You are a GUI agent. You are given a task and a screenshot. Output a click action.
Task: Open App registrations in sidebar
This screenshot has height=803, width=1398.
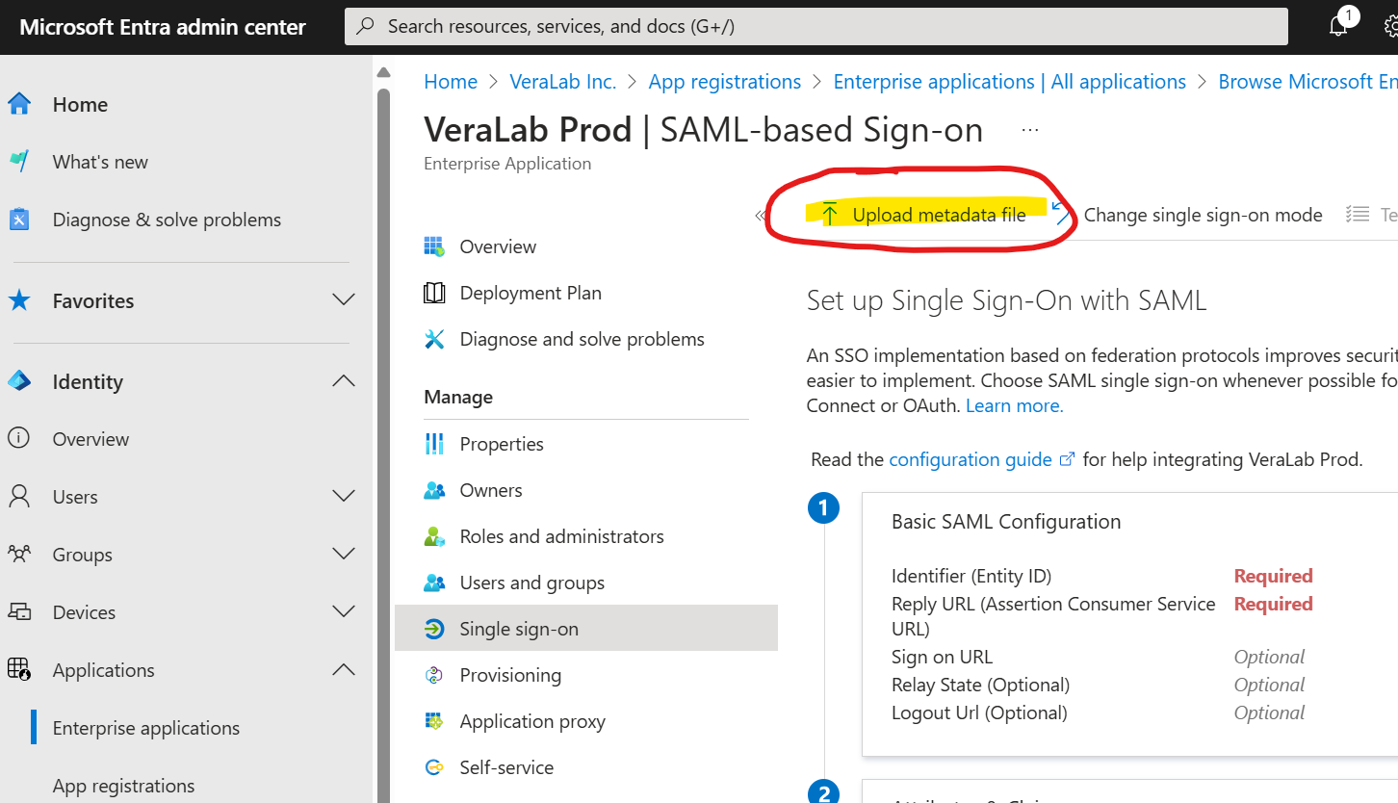point(123,786)
